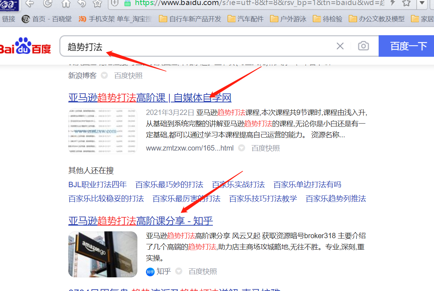Click the 其他人还在搜 heading text
This screenshot has height=291, width=434.
pyautogui.click(x=91, y=170)
